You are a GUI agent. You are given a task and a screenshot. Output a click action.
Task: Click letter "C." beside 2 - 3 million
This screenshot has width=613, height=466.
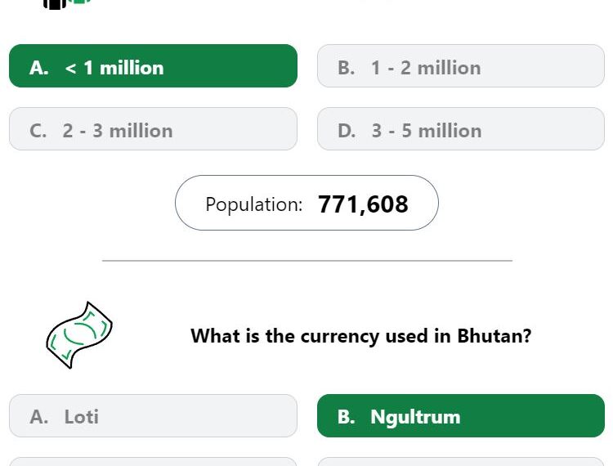(38, 131)
